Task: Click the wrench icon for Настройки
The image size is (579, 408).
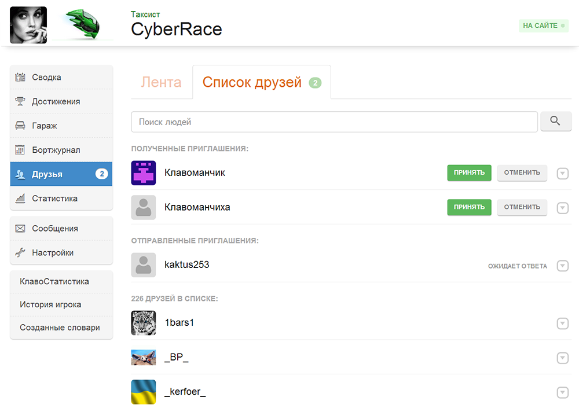Action: 20,253
